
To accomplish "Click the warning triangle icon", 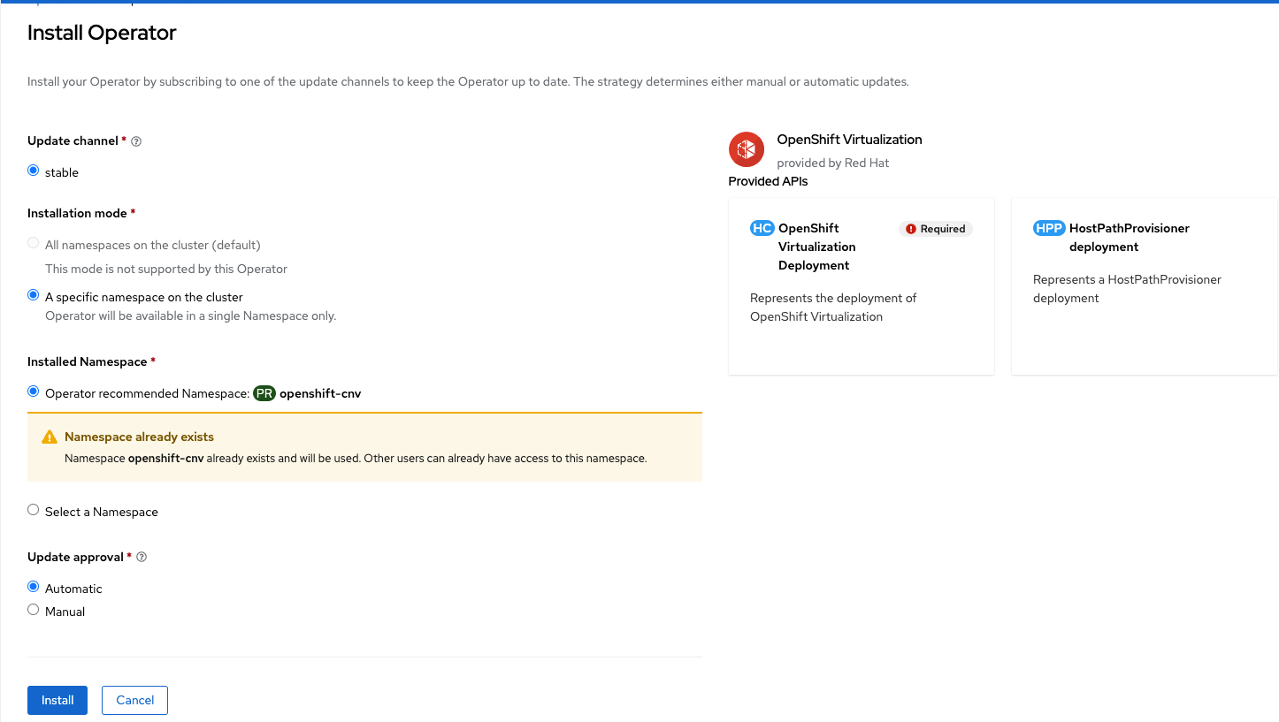I will pos(50,437).
